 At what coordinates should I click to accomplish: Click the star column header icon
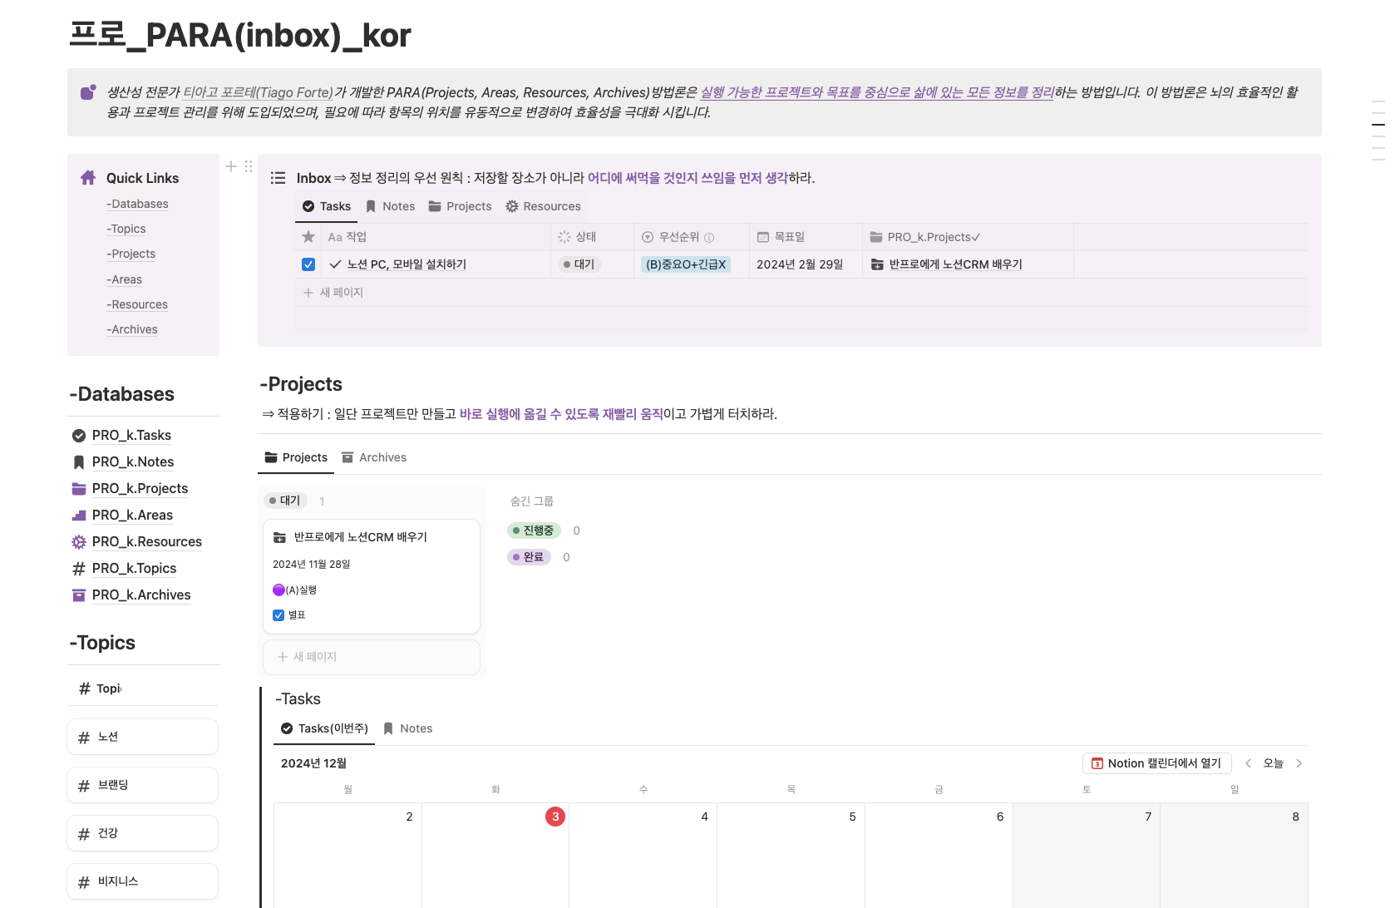(308, 237)
